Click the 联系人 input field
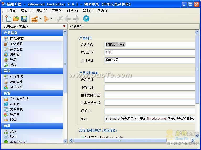This screenshot has height=150, width=201. click(x=150, y=111)
